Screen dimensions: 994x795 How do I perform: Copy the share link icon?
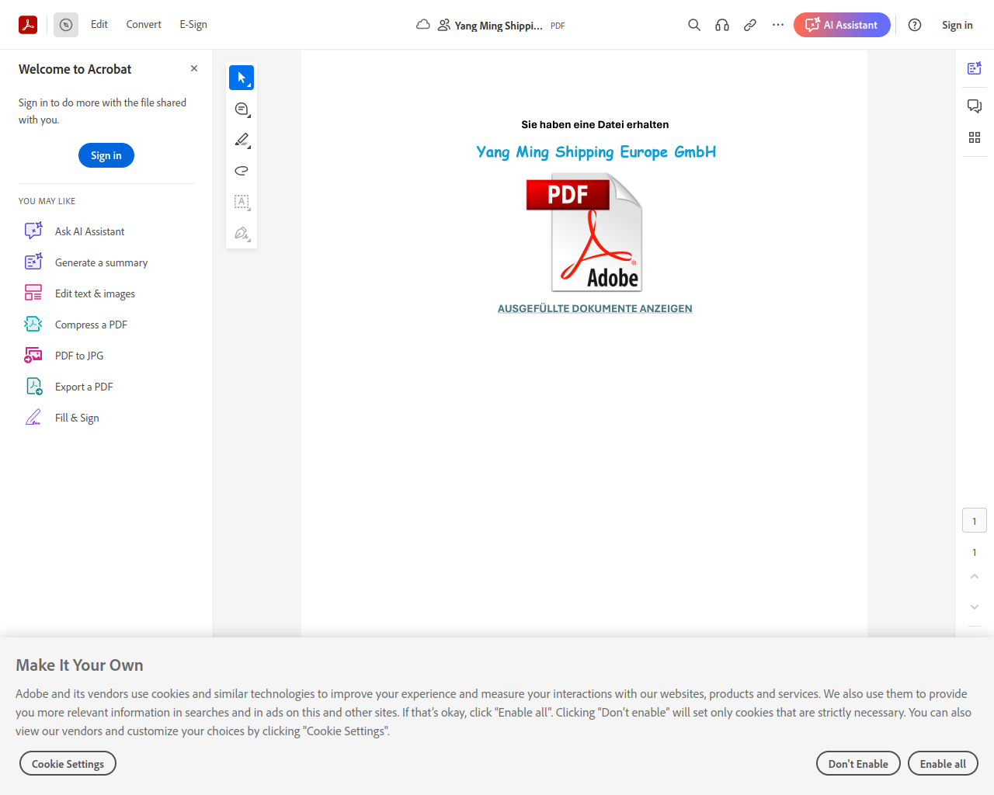click(x=750, y=25)
